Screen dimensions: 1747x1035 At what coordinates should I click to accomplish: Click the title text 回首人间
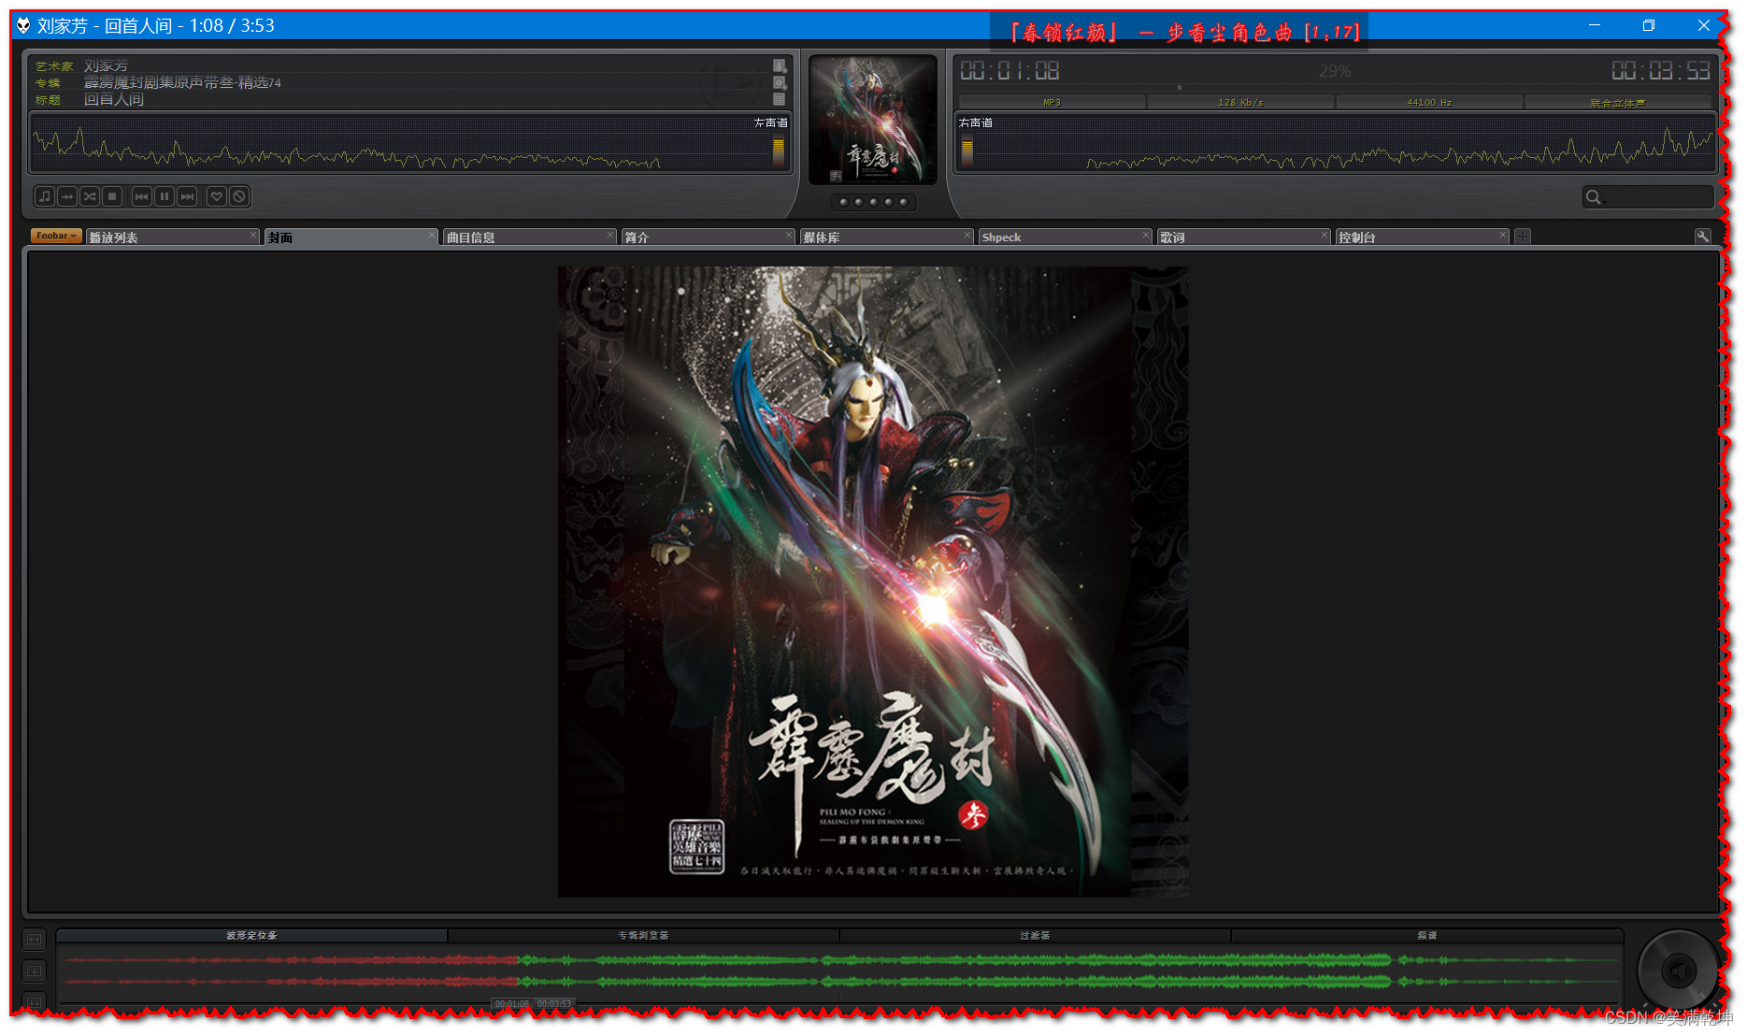click(x=114, y=99)
